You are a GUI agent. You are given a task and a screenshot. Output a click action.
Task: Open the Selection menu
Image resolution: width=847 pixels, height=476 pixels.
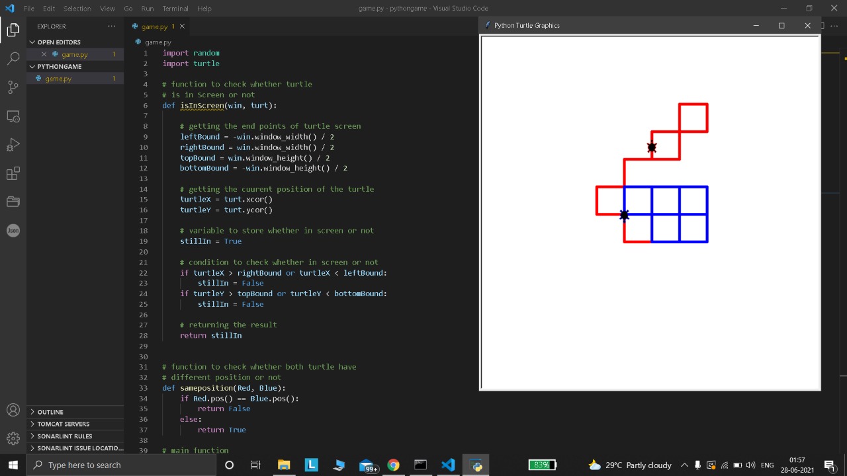coord(77,9)
